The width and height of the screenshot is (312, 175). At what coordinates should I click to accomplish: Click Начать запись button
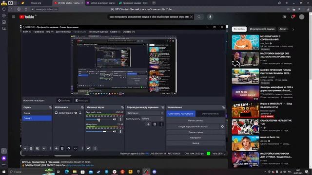click(195, 121)
